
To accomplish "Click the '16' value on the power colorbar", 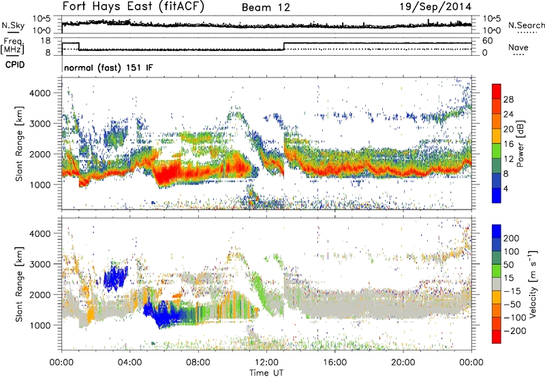I will click(x=508, y=144).
